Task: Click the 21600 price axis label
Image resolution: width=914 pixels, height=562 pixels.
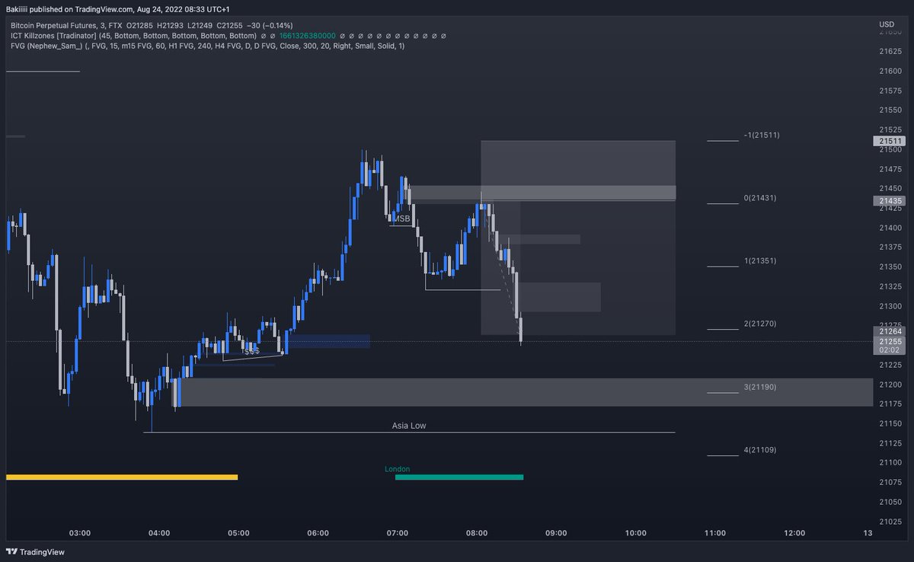Action: coord(890,71)
